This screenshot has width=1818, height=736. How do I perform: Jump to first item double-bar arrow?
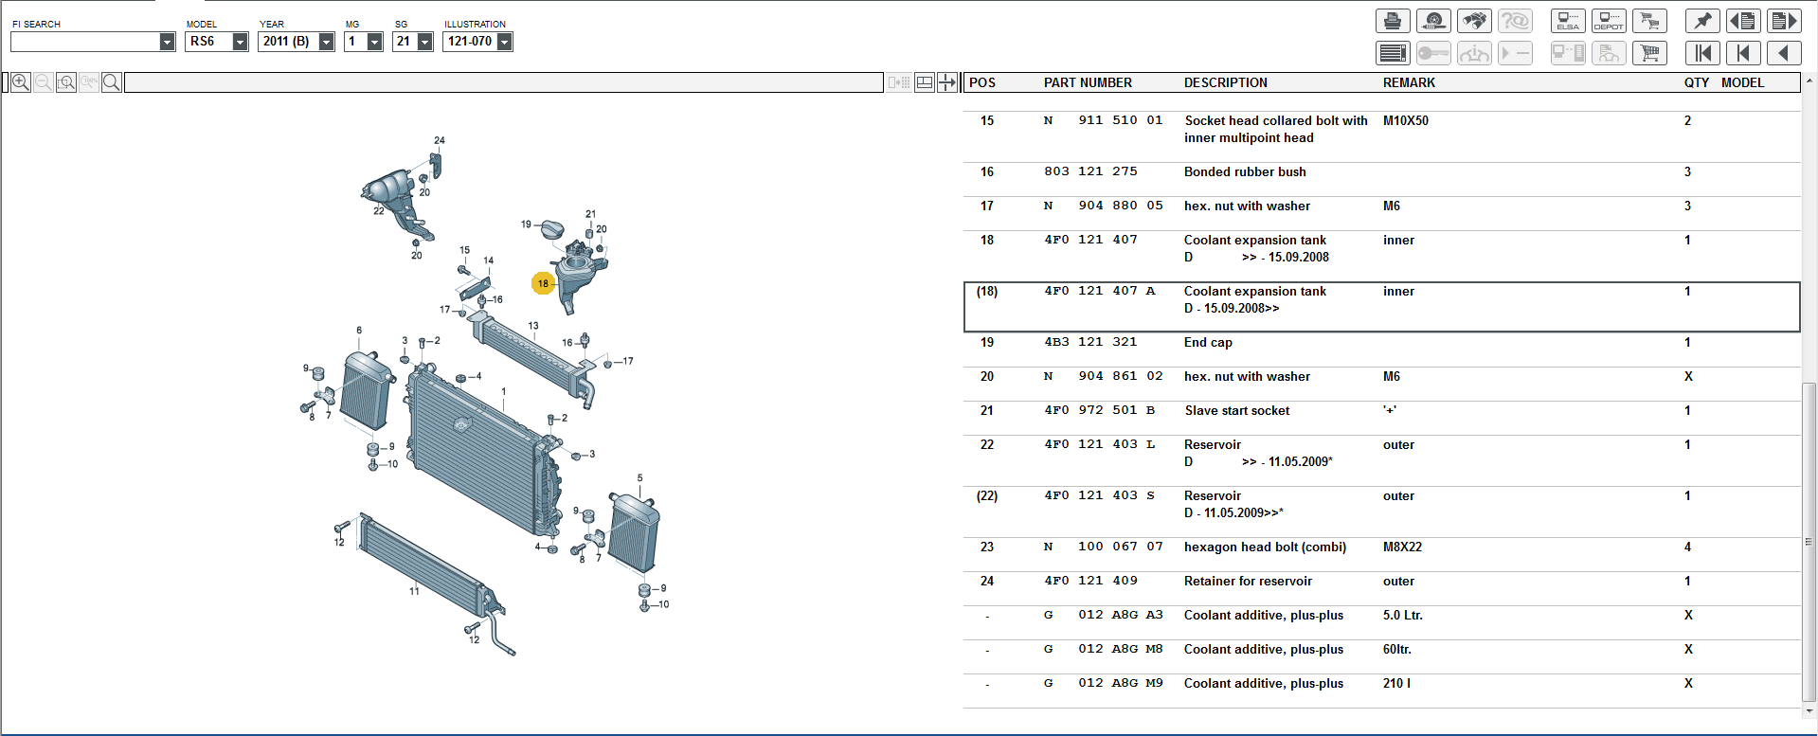point(1702,53)
